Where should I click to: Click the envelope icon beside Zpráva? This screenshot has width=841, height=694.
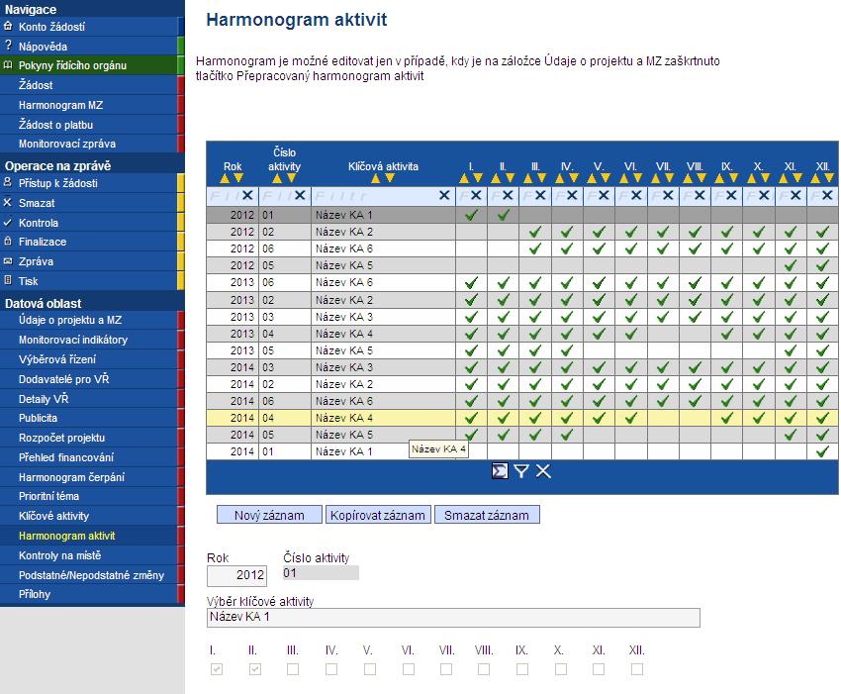(8, 260)
